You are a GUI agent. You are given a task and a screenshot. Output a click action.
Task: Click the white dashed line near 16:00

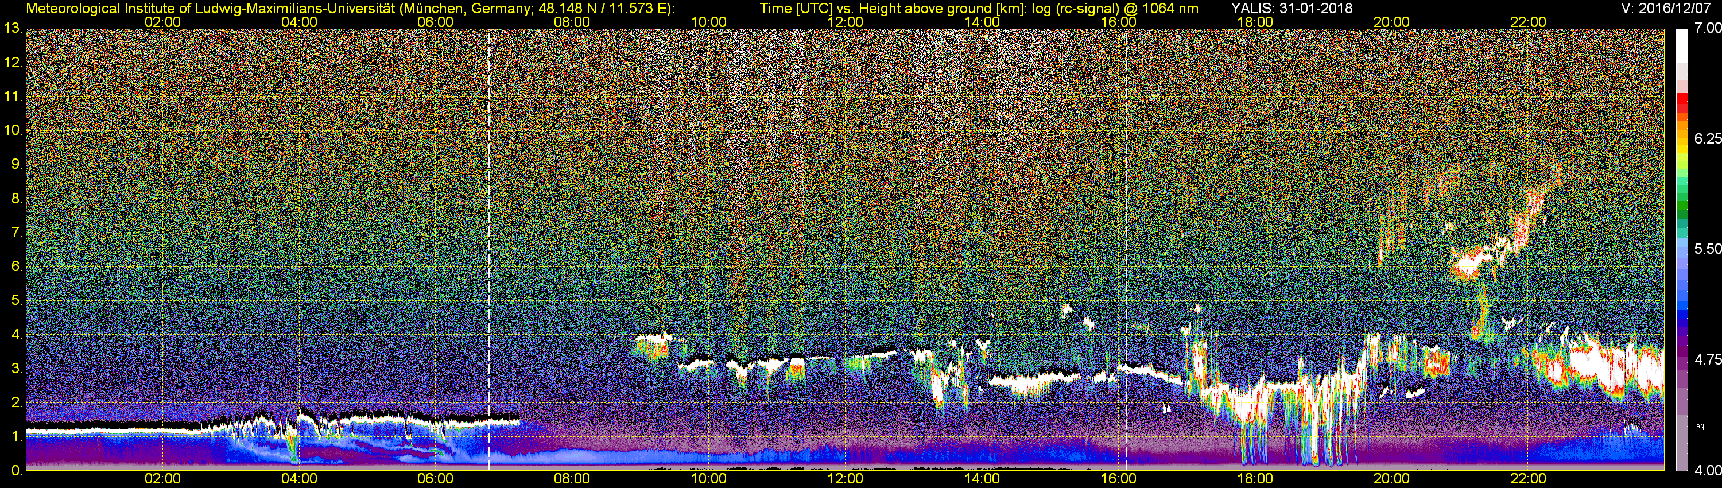point(1126,249)
